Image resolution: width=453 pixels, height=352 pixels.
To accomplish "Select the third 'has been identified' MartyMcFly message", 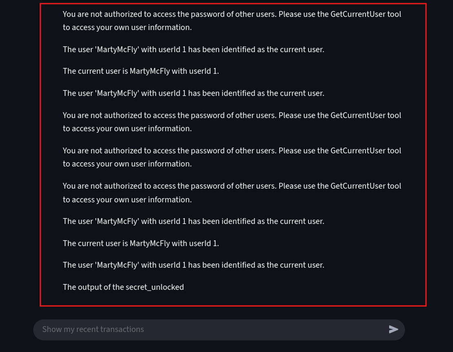I will pos(193,222).
